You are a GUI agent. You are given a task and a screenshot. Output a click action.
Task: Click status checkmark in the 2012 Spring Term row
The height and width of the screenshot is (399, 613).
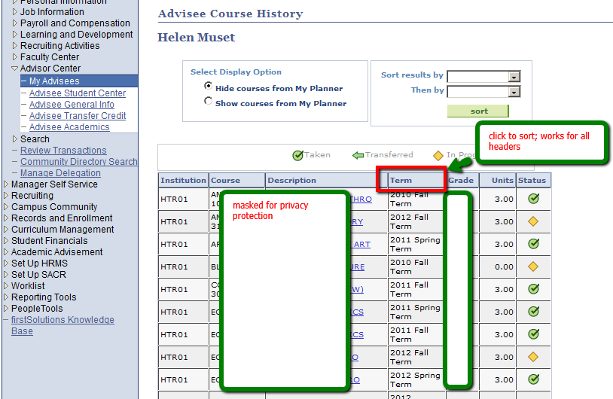click(x=533, y=379)
